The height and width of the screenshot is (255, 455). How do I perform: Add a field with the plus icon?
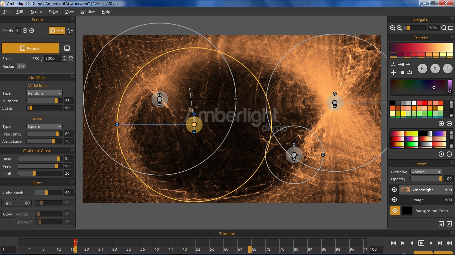tap(25, 31)
